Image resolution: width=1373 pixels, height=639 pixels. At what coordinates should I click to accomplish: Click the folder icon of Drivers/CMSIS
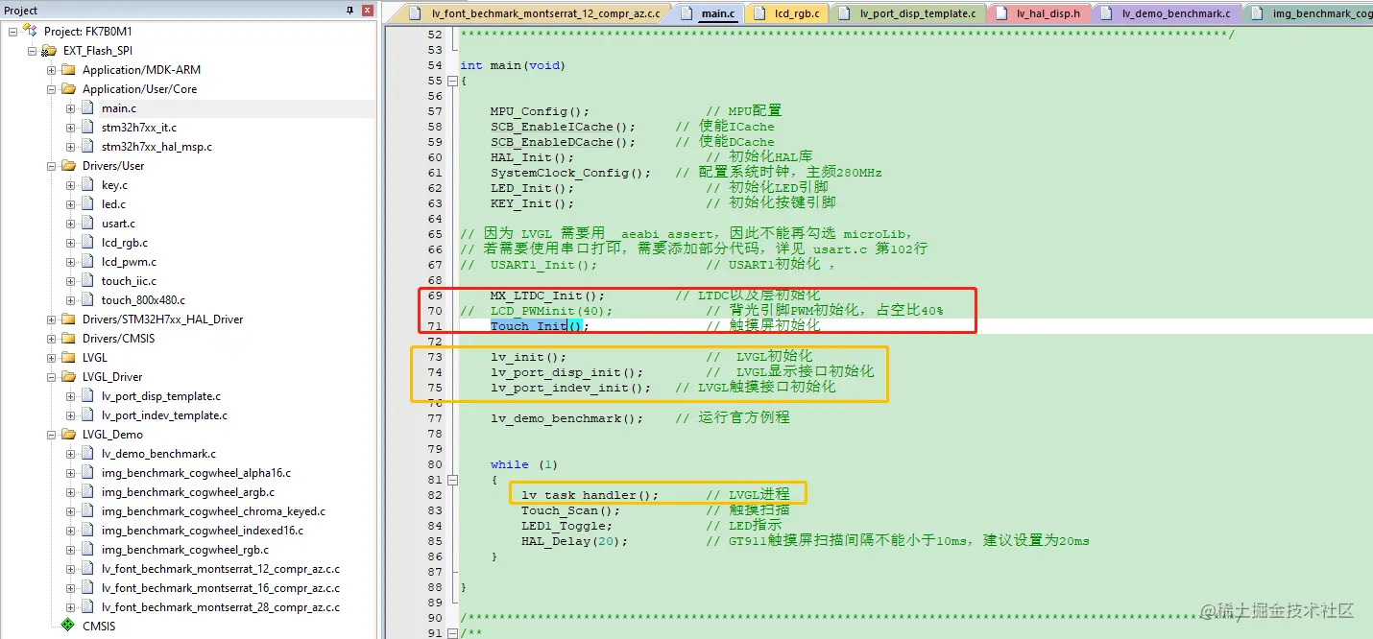[x=68, y=338]
